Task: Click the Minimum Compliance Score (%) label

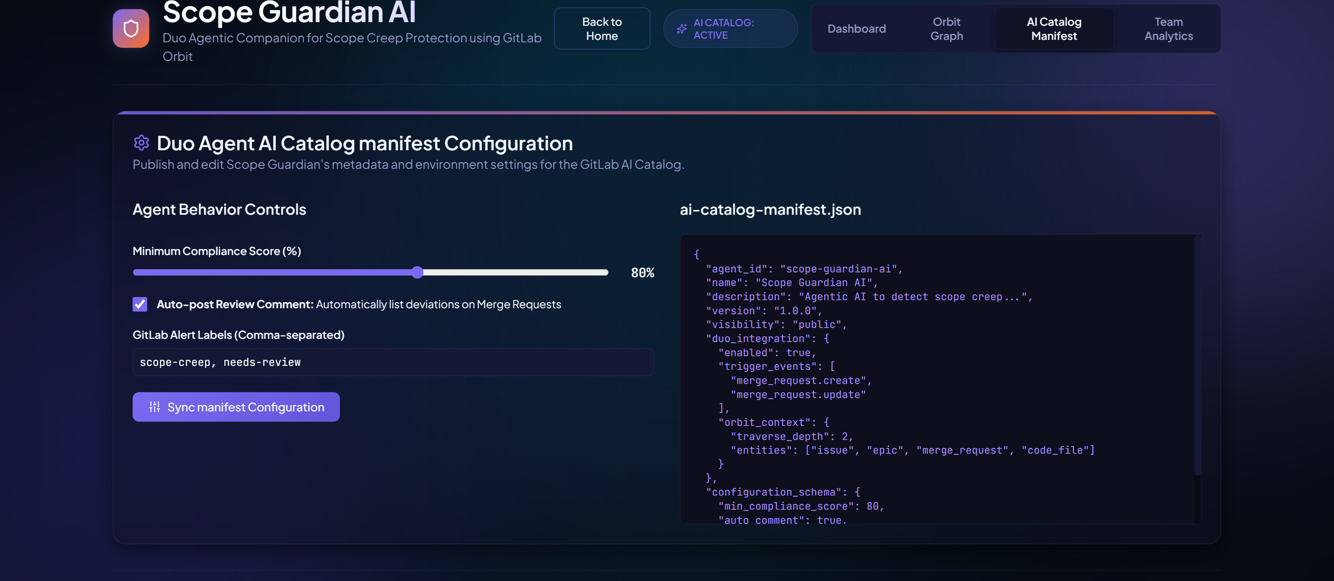Action: [x=216, y=251]
